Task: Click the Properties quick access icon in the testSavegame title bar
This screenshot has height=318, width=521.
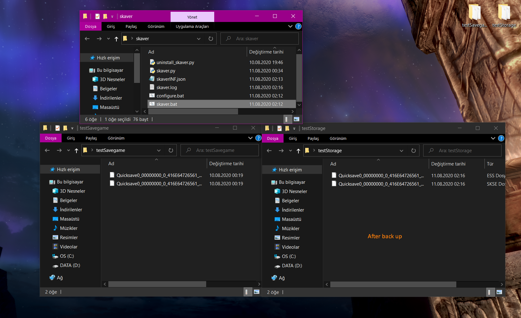Action: click(58, 128)
